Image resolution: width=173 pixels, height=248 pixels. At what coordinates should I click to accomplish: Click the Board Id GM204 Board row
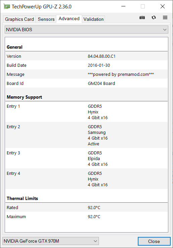pyautogui.click(x=86, y=83)
